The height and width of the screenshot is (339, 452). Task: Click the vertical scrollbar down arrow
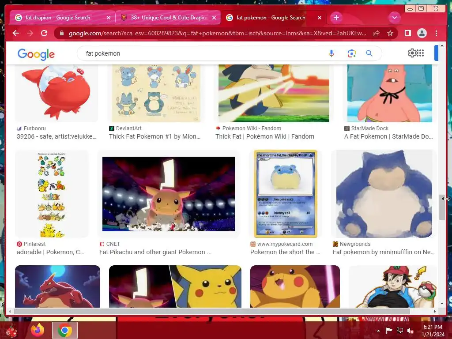click(442, 304)
